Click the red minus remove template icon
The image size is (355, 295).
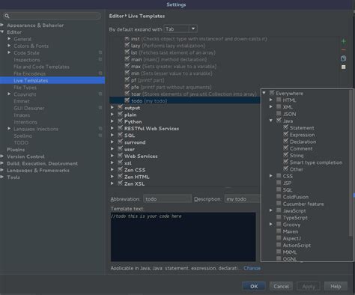click(344, 50)
